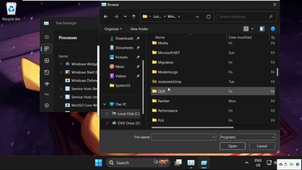The image size is (302, 170).
Task: Create a New folder
Action: click(x=139, y=29)
